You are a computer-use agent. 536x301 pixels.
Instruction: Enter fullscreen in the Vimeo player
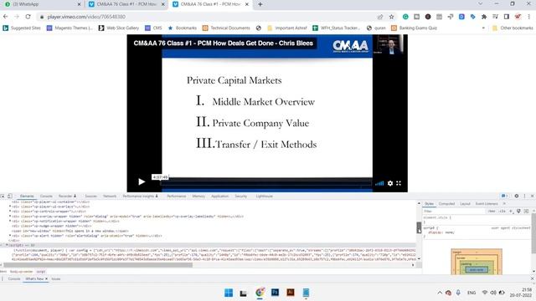click(399, 183)
